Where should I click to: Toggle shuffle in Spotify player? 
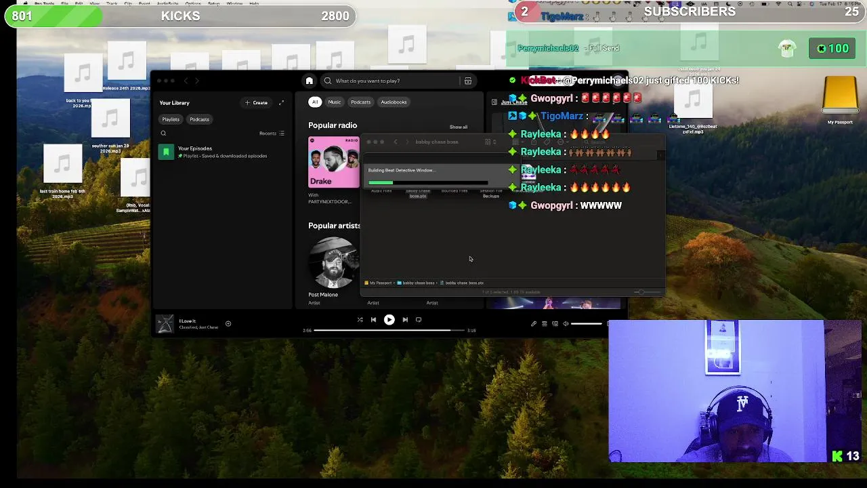pyautogui.click(x=360, y=320)
